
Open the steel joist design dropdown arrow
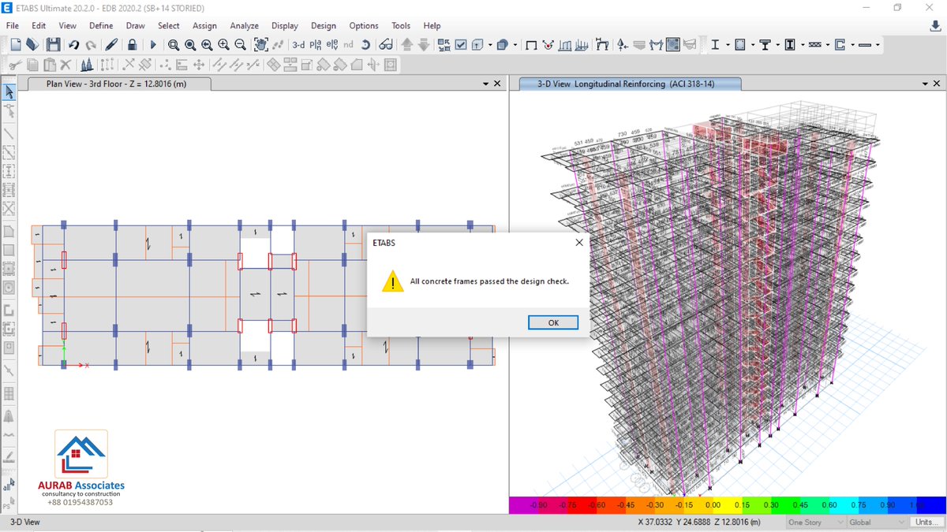click(827, 45)
